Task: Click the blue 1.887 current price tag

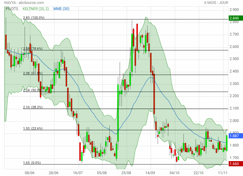Action: pyautogui.click(x=236, y=136)
